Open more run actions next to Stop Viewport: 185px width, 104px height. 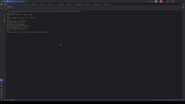pos(163,1)
